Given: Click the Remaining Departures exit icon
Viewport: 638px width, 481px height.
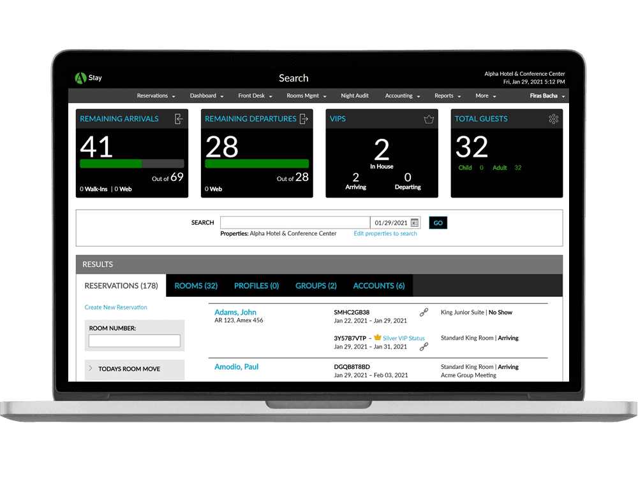Looking at the screenshot, I should [304, 119].
